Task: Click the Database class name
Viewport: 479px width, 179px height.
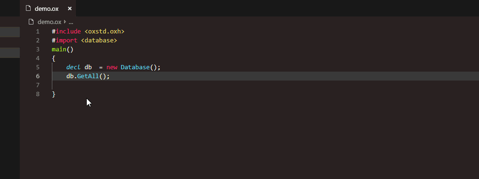Action: [135, 67]
